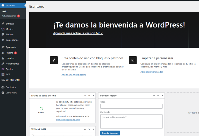
Task: Click the Páginas pages icon
Action: coord(3,35)
